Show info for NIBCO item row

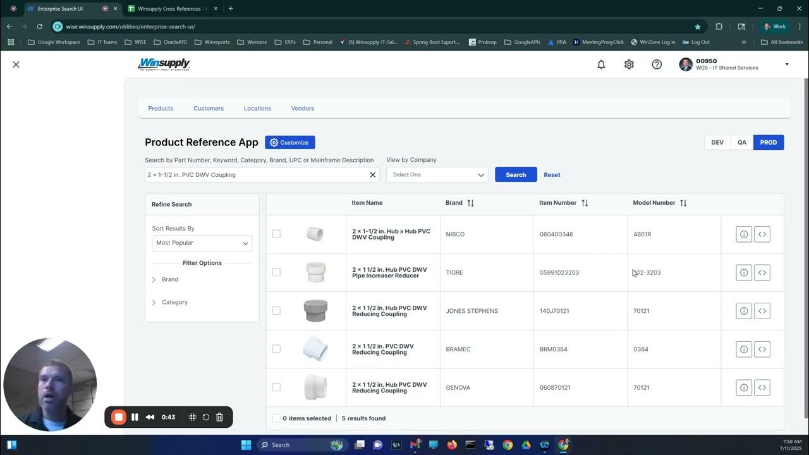[744, 234]
